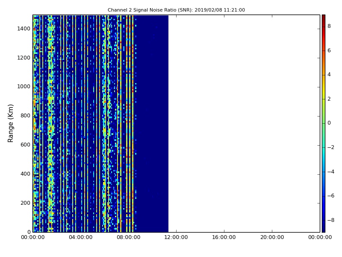This screenshot has width=342, height=257.
Task: Click the colorbar label 6
Action: coord(329,51)
